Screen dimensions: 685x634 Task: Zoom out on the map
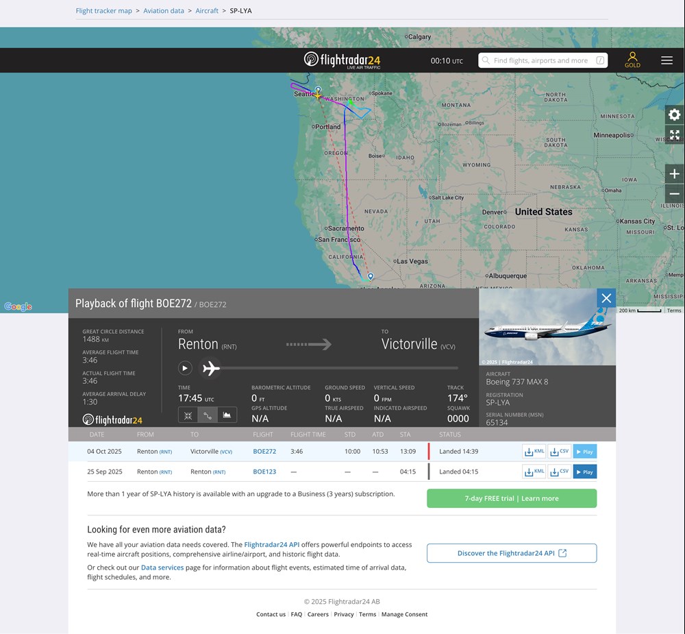[675, 194]
